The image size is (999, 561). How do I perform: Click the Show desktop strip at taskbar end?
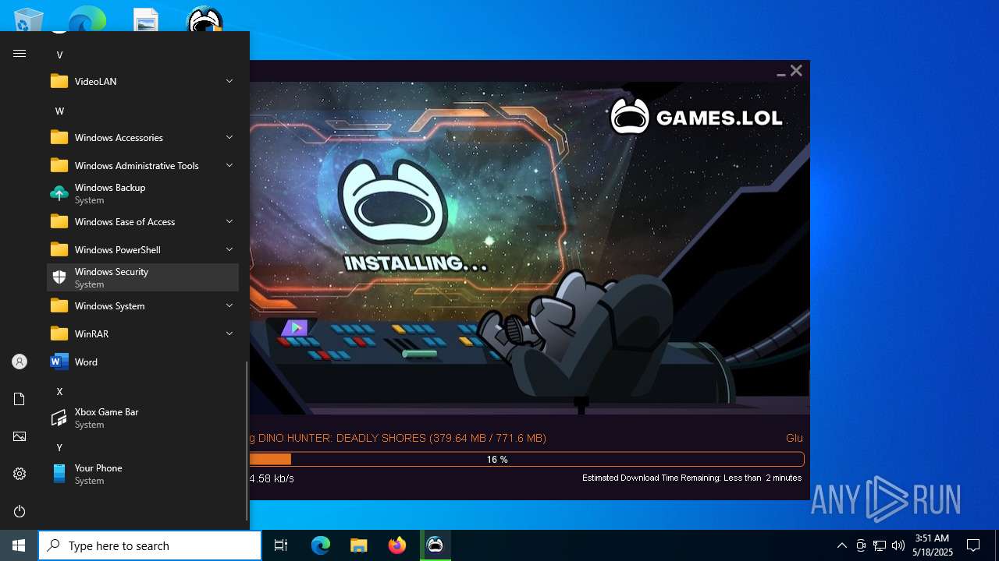tap(997, 545)
